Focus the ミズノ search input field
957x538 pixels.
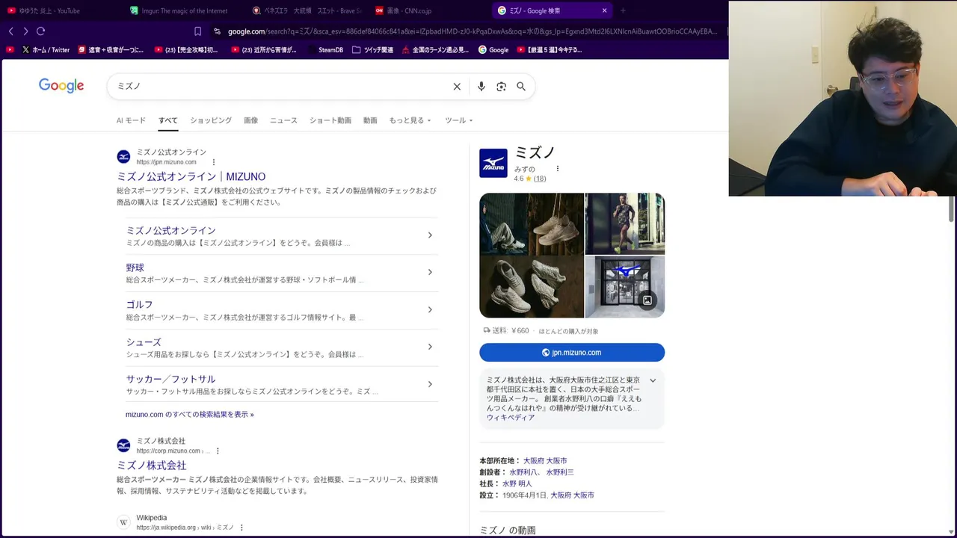(x=280, y=87)
